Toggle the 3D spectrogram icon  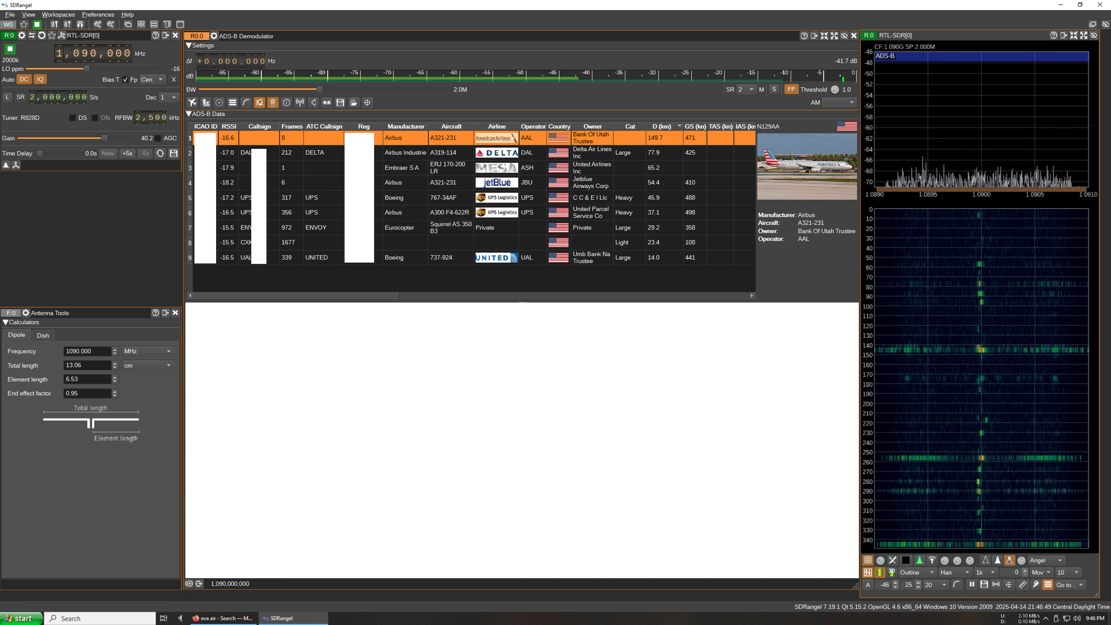tap(892, 572)
